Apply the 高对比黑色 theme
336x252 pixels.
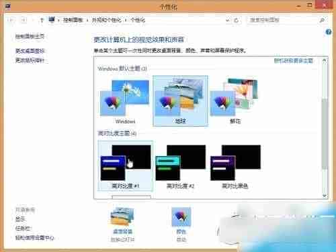click(x=235, y=166)
